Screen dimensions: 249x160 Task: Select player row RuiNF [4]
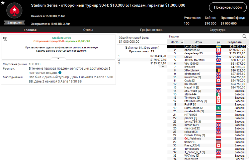coord(207,105)
